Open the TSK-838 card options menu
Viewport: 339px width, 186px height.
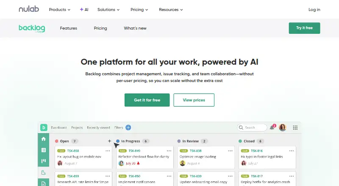click(x=230, y=151)
